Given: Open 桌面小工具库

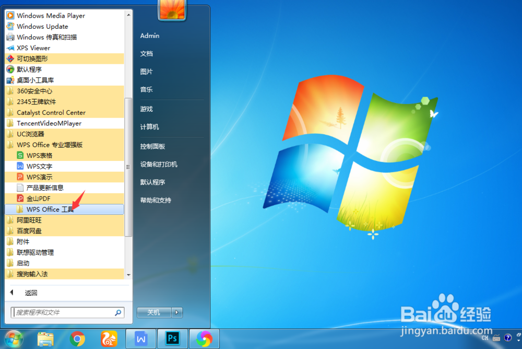Looking at the screenshot, I should [x=65, y=80].
